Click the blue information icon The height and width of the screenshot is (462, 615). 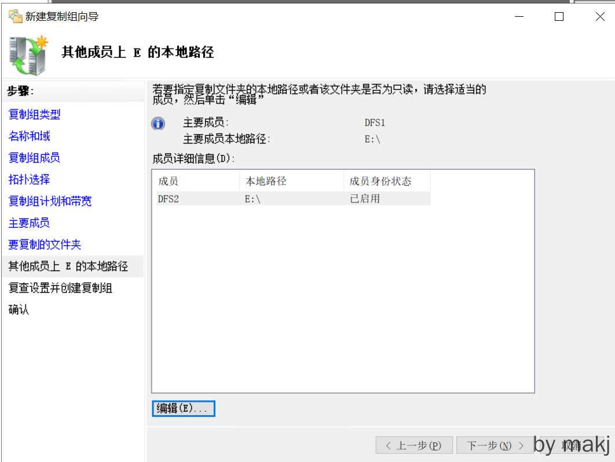pyautogui.click(x=158, y=123)
